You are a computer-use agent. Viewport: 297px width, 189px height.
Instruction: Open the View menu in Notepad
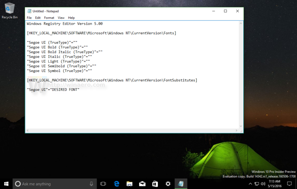(61, 18)
